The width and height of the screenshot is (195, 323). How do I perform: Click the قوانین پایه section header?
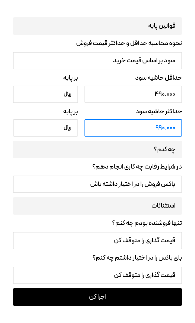(97, 26)
